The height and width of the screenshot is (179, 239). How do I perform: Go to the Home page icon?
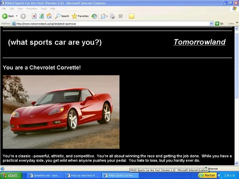click(49, 16)
